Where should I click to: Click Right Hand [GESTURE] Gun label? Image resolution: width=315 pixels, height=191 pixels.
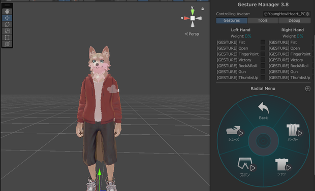[x=283, y=72]
